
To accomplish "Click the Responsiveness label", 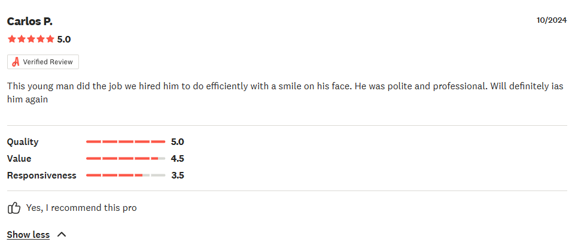I will 41,176.
